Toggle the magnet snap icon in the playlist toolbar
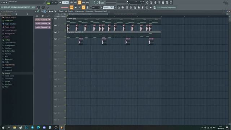The width and height of the screenshot is (231, 130). pos(38,11)
